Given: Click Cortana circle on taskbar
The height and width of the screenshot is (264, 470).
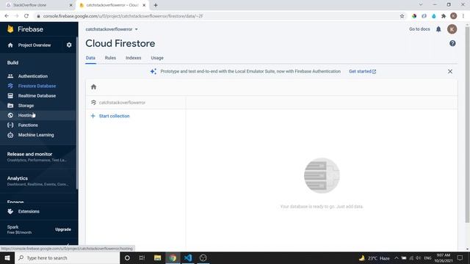Looking at the screenshot, I should coord(127,257).
